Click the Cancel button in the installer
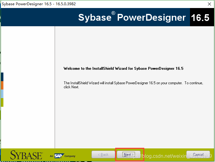Image resolution: width=215 pixels, height=162 pixels. pyautogui.click(x=198, y=155)
